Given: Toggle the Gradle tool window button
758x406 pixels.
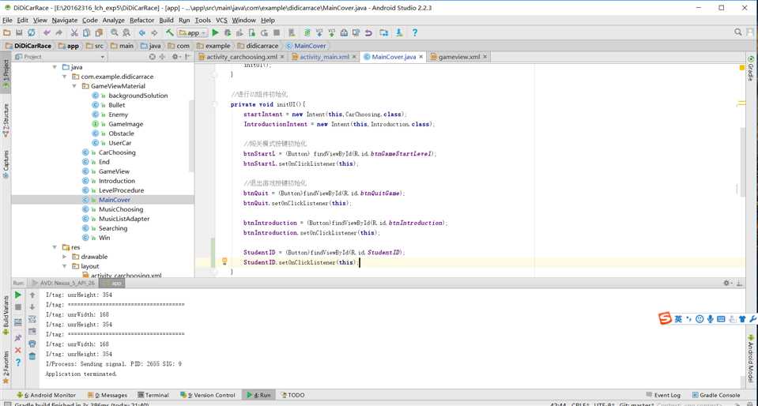Looking at the screenshot, I should [x=751, y=69].
